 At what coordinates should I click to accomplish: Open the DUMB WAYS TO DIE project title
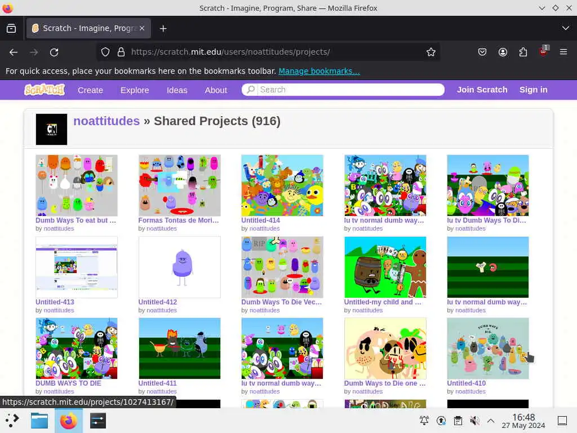(68, 383)
